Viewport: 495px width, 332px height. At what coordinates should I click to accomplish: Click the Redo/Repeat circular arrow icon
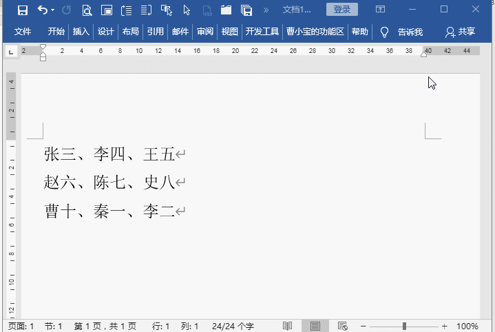pos(67,10)
